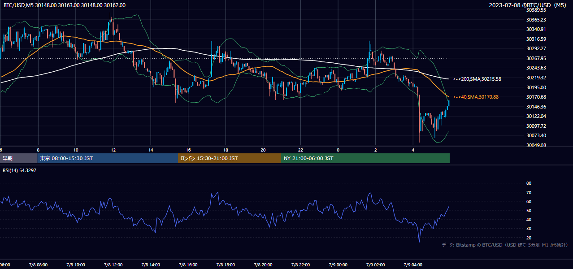Viewport: 573px width, 269px height.
Task: Click price axis value 30389.55
Action: pyautogui.click(x=536, y=10)
